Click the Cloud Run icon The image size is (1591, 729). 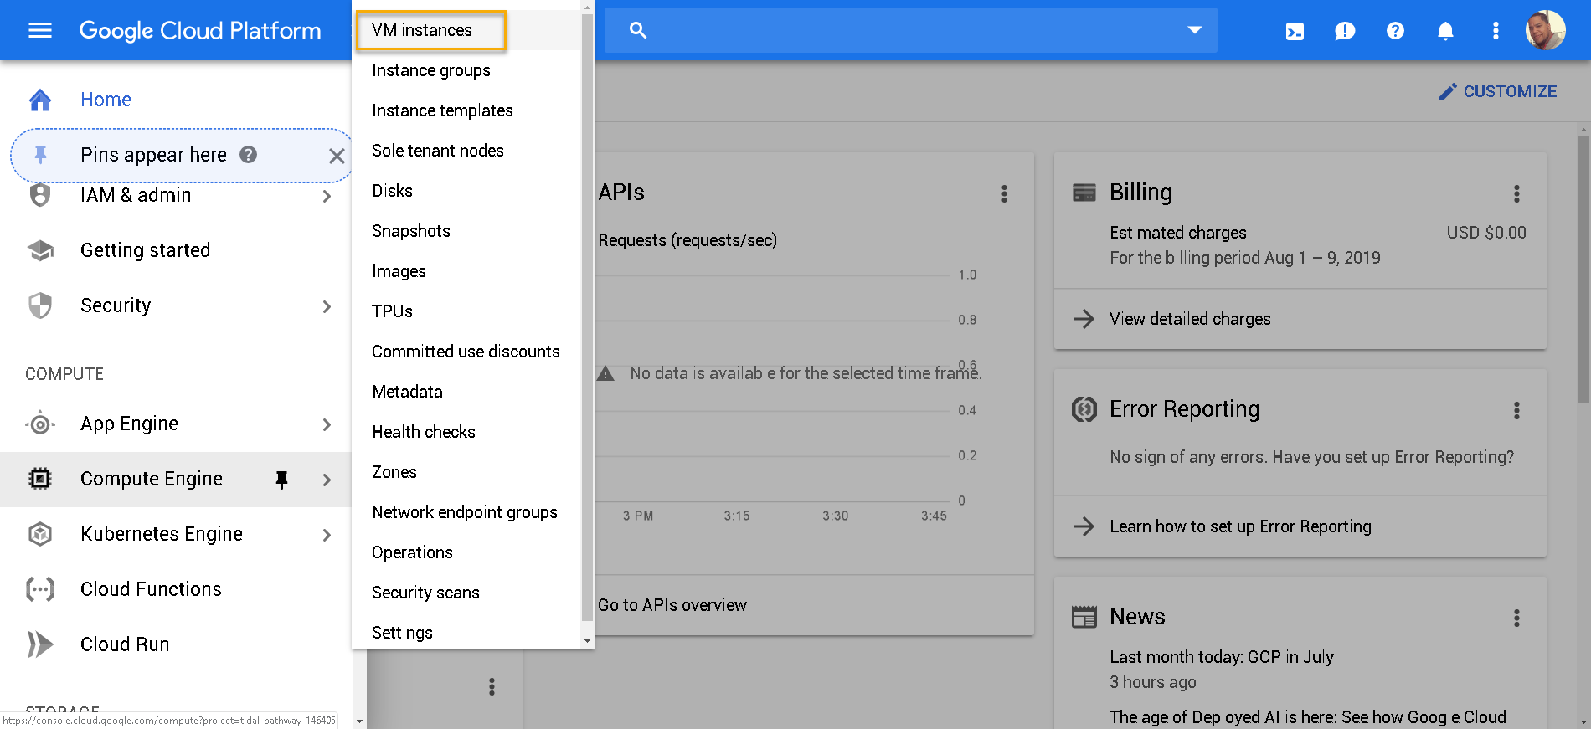(x=40, y=644)
